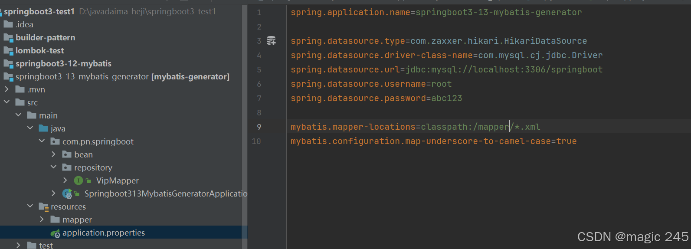Viewport: 691px width, 249px height.
Task: Select the lombok-test module
Action: 40,51
